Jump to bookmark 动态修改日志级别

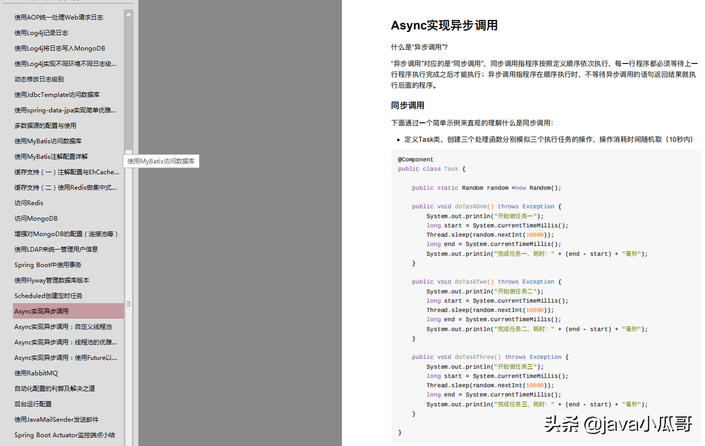(39, 79)
